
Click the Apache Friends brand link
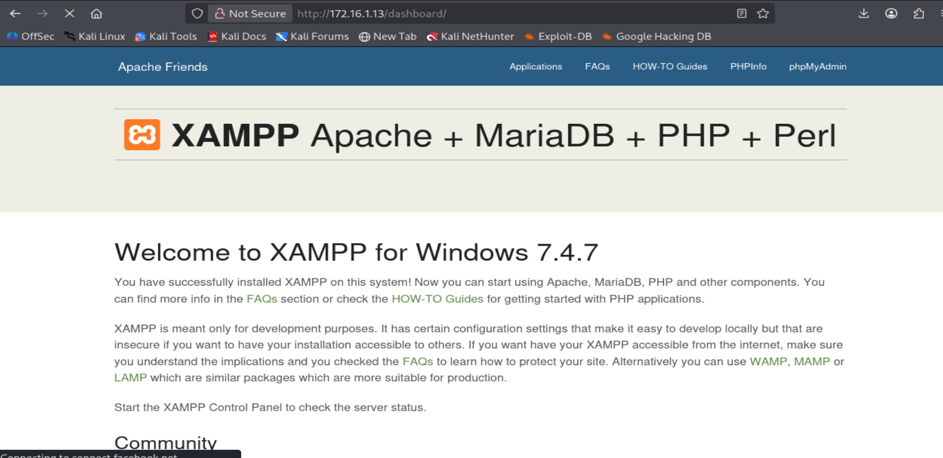(163, 67)
